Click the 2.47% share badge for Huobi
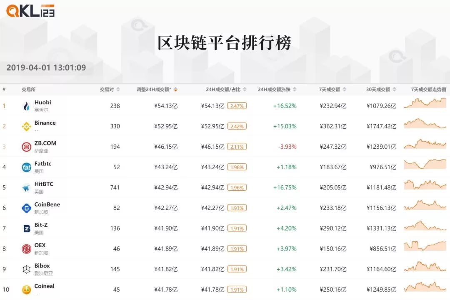Viewport: 450px width, 300px height. [x=237, y=106]
